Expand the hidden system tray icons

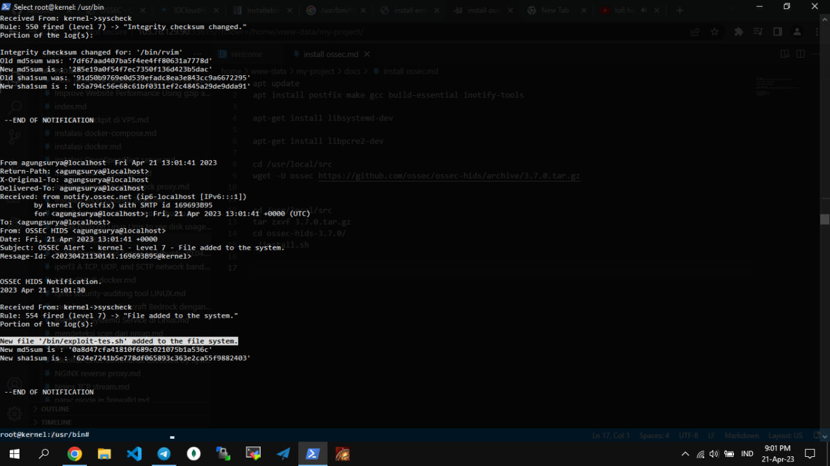(x=685, y=454)
